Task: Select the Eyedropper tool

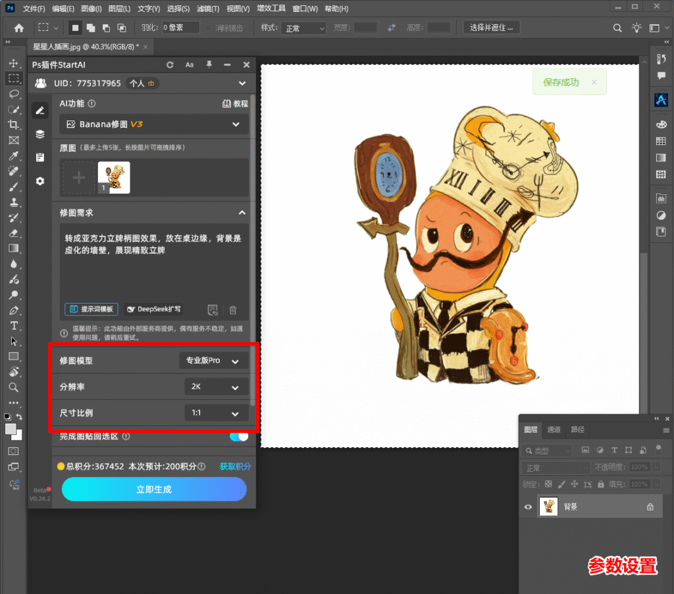Action: tap(14, 155)
